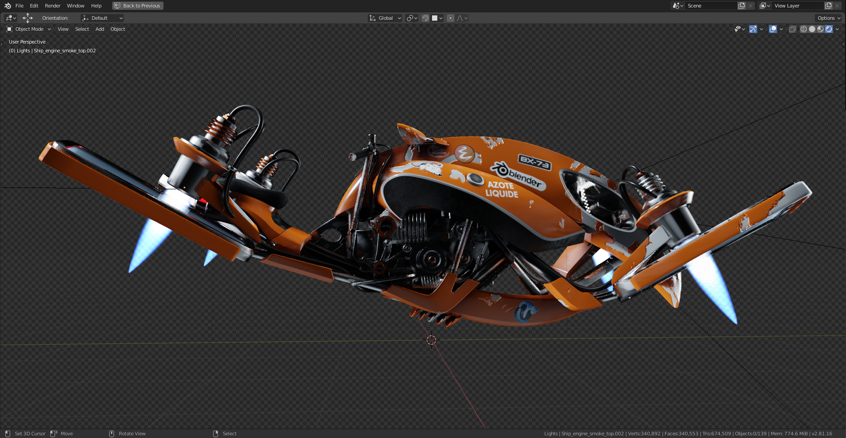Open the Render menu
Screen dimensions: 846x438
52,6
